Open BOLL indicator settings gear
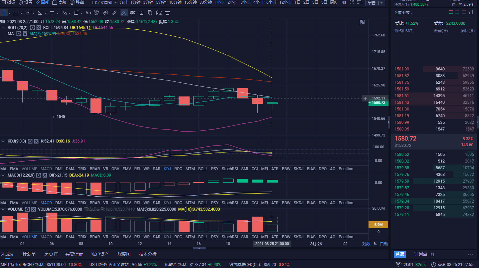 click(x=33, y=28)
